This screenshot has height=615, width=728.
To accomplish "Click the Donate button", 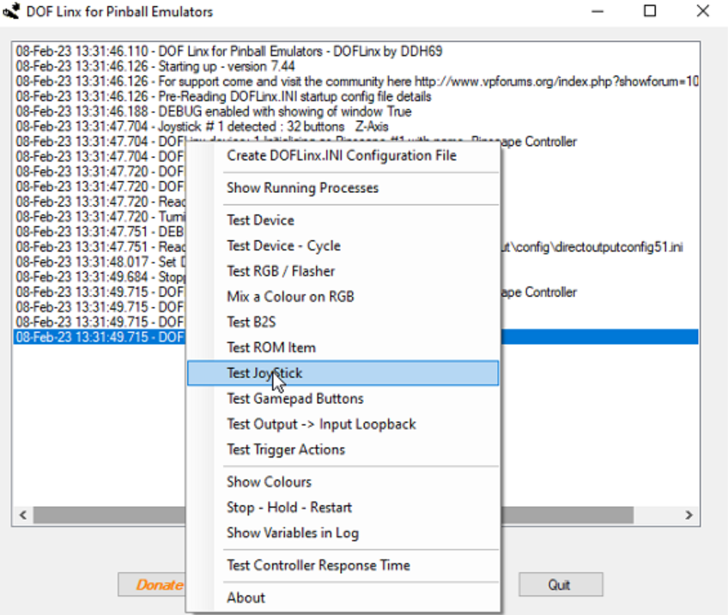I will pos(152,584).
